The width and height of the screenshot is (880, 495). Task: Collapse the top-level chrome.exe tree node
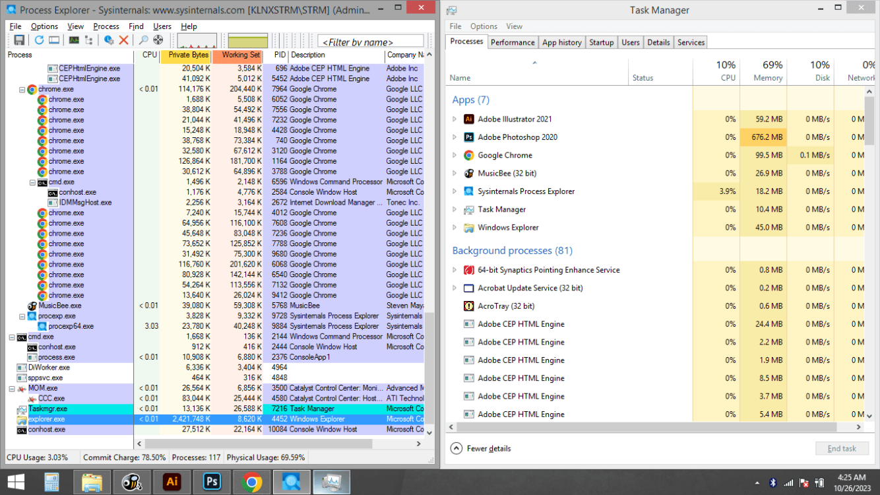coord(22,89)
